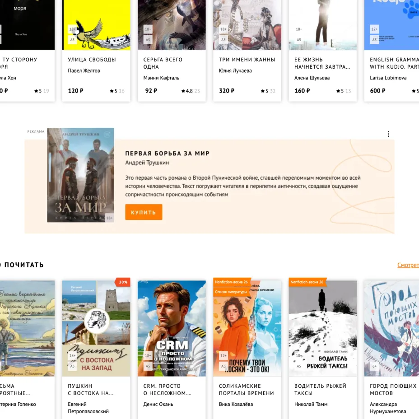Select author Алена Шульева

312,78
